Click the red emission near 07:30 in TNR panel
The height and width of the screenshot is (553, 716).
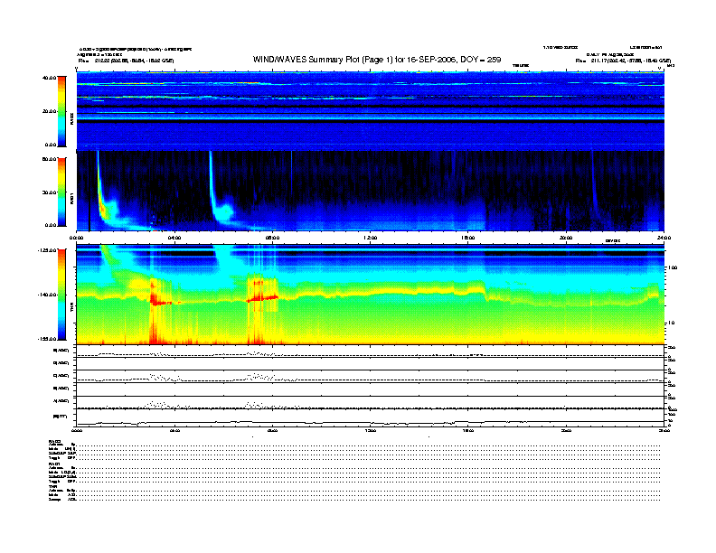(262, 297)
